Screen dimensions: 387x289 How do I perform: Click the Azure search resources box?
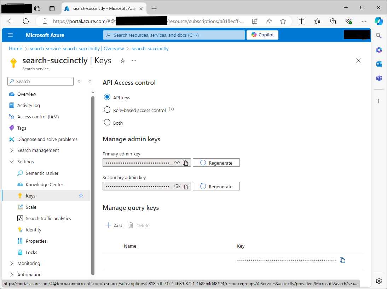174,35
